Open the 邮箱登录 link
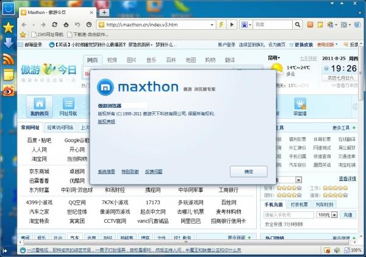Image resolution: width=366 pixels, height=257 pixels. click(34, 44)
